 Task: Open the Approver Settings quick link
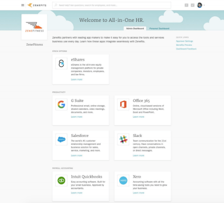click(x=184, y=41)
